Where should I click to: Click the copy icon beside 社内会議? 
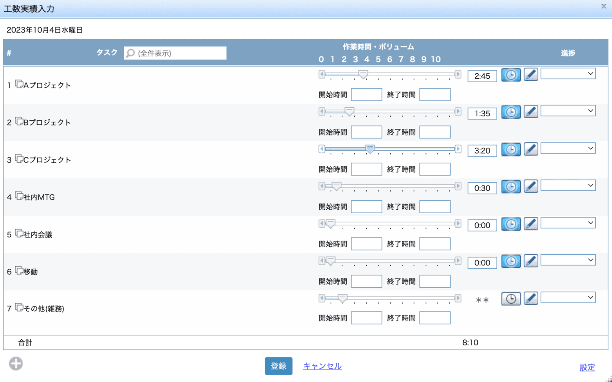coord(19,233)
